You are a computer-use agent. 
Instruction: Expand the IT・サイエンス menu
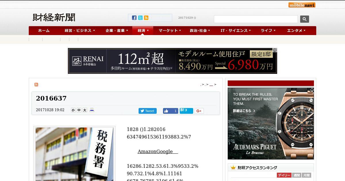pos(236,30)
